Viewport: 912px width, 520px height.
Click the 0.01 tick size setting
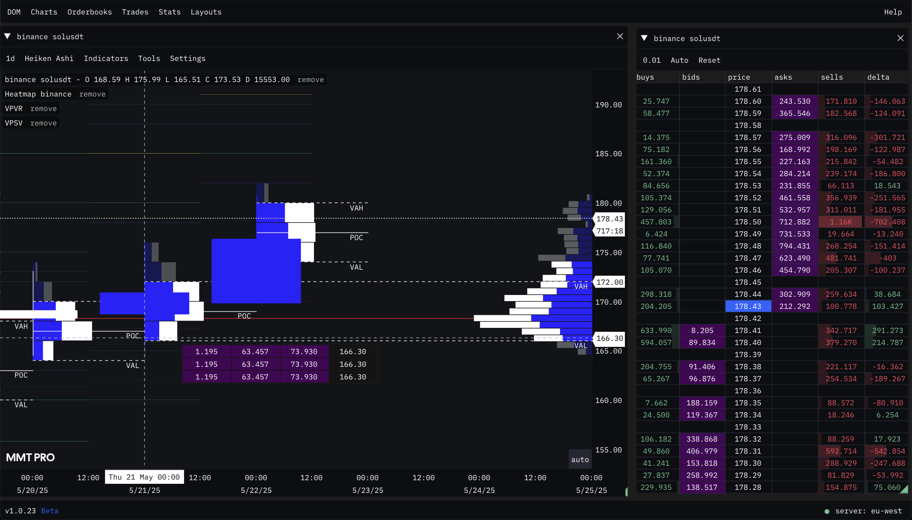click(652, 60)
